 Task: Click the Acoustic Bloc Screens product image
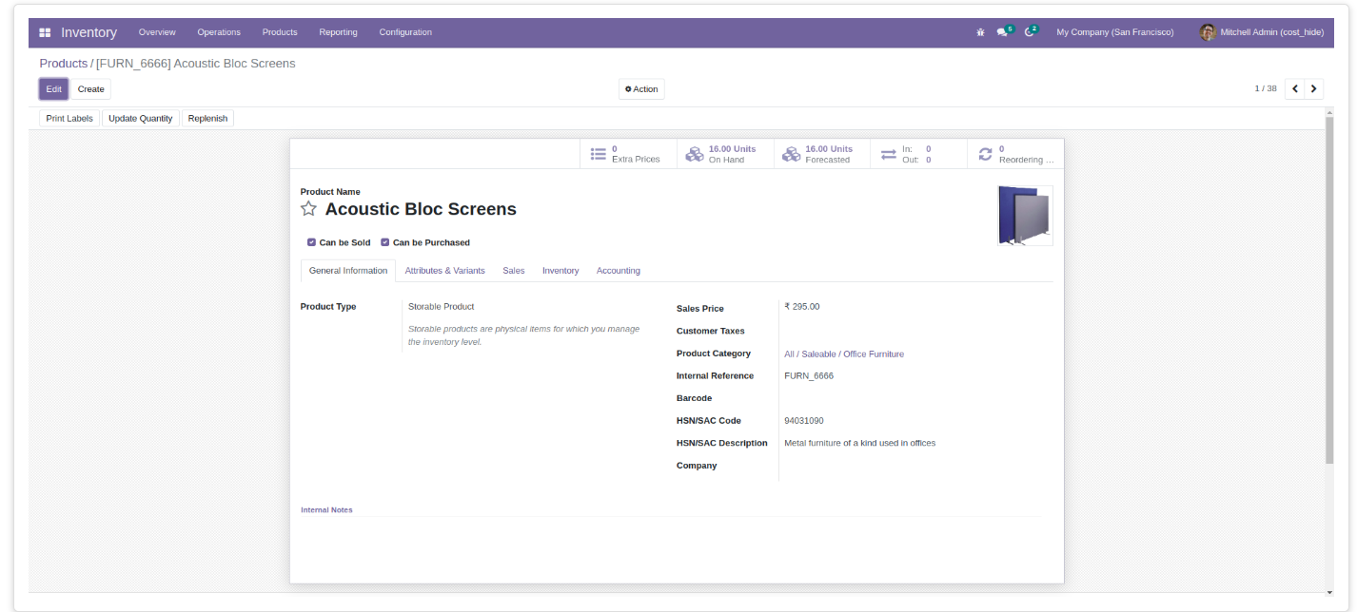tap(1025, 216)
